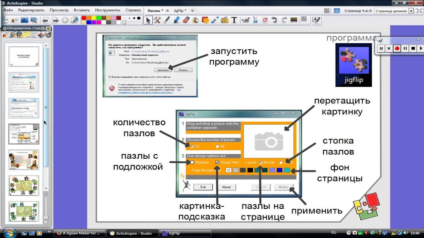Open the Инструменты menu

pyautogui.click(x=107, y=10)
